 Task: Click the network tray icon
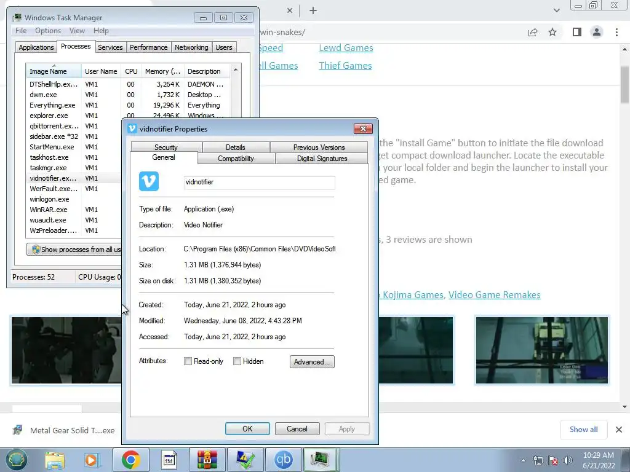(538, 460)
